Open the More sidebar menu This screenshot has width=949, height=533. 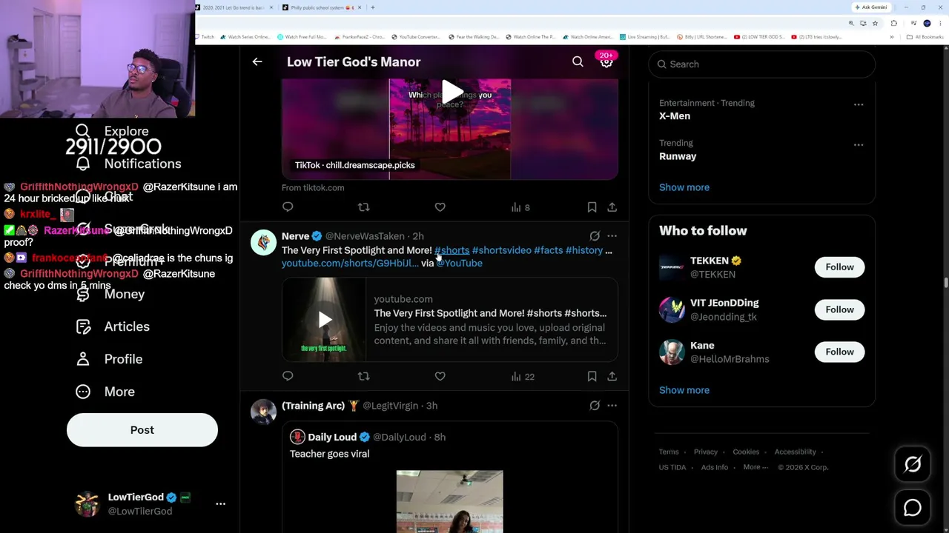click(x=105, y=392)
